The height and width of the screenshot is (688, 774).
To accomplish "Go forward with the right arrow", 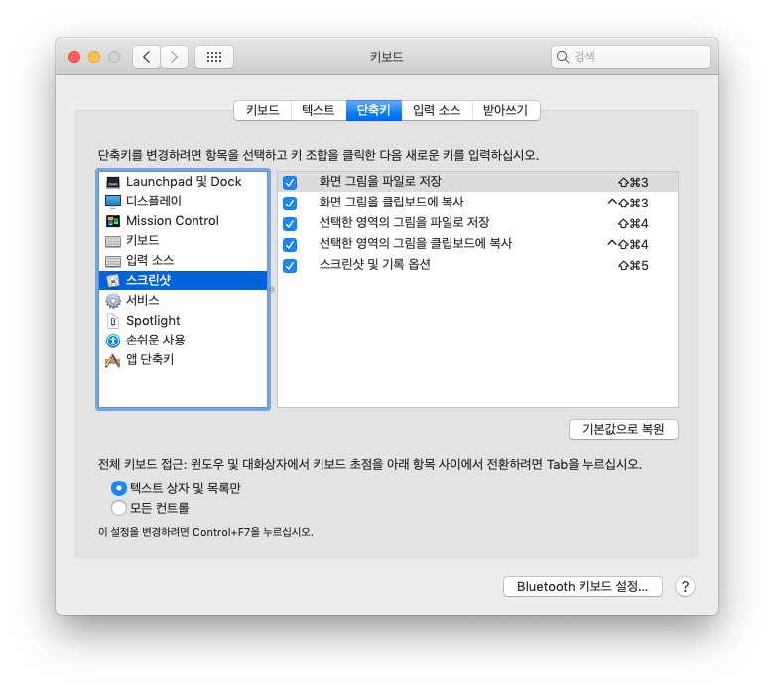I will [x=174, y=57].
